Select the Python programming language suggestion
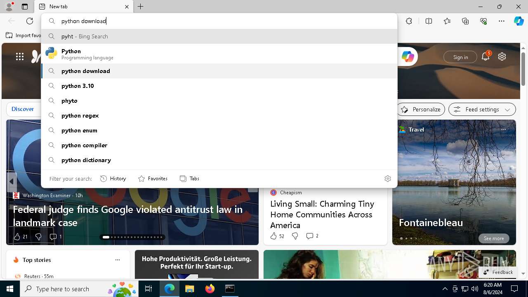Viewport: 528px width, 297px height. 219,54
